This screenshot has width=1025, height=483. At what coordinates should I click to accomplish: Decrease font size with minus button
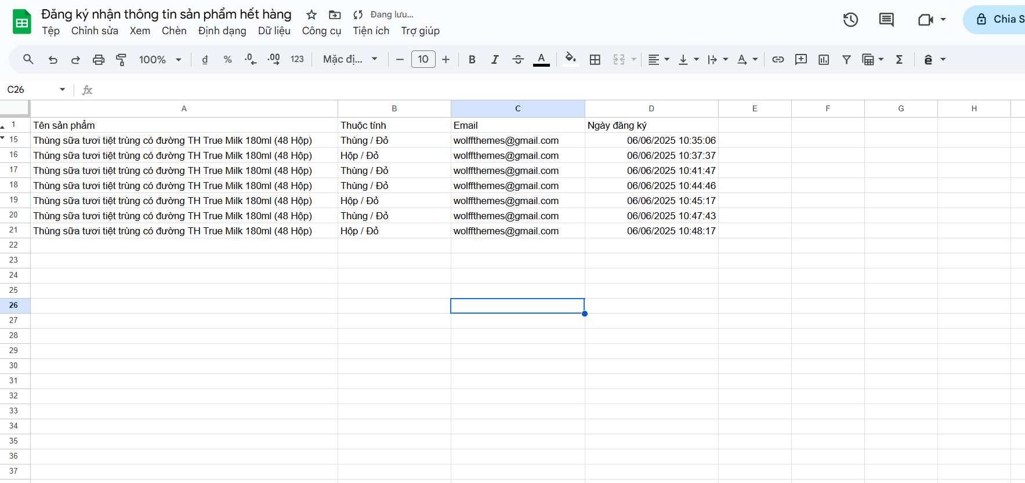[400, 59]
